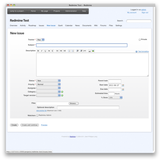Click the Browse... file button
Image resolution: width=161 pixels, height=161 pixels.
[x=74, y=103]
